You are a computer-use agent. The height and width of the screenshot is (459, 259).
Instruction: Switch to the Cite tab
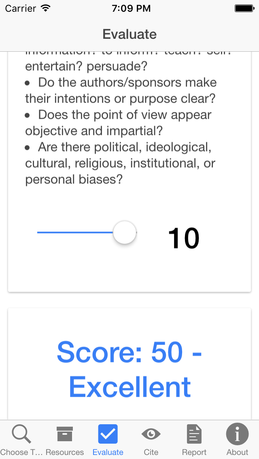point(151,440)
